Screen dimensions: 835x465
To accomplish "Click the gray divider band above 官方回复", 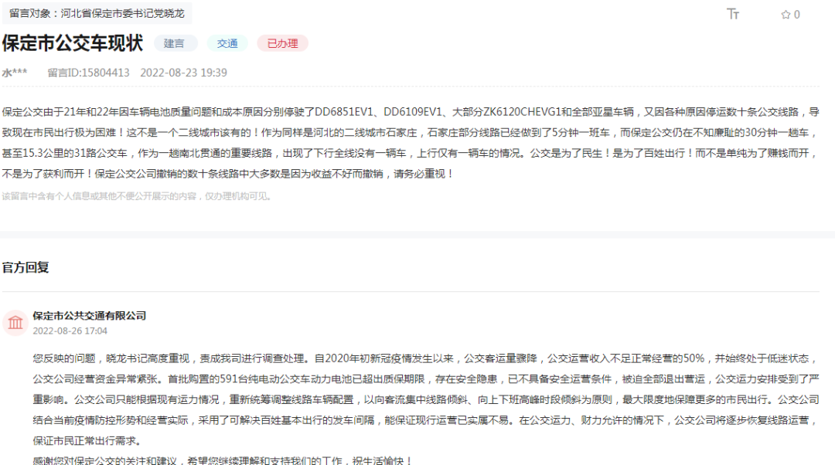I will [417, 235].
